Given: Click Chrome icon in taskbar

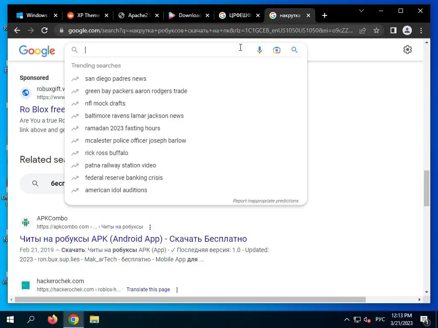Looking at the screenshot, I should [x=74, y=319].
